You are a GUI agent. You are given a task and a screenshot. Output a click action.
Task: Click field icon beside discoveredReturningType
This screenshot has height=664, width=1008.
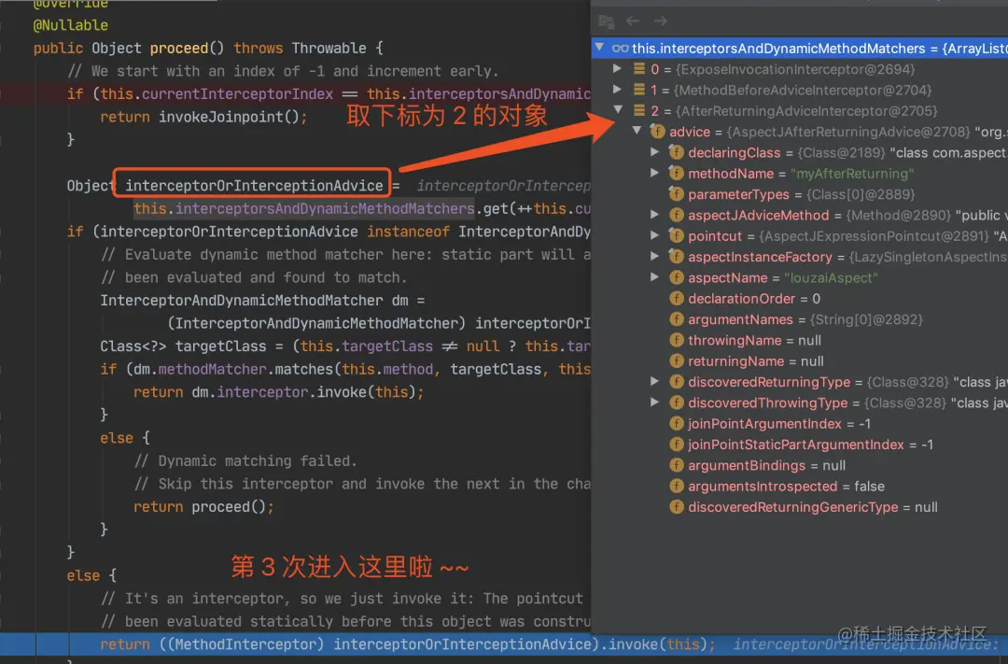click(676, 382)
